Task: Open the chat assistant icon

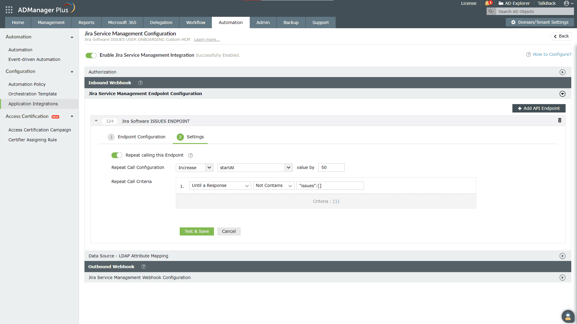Action: coord(568,316)
